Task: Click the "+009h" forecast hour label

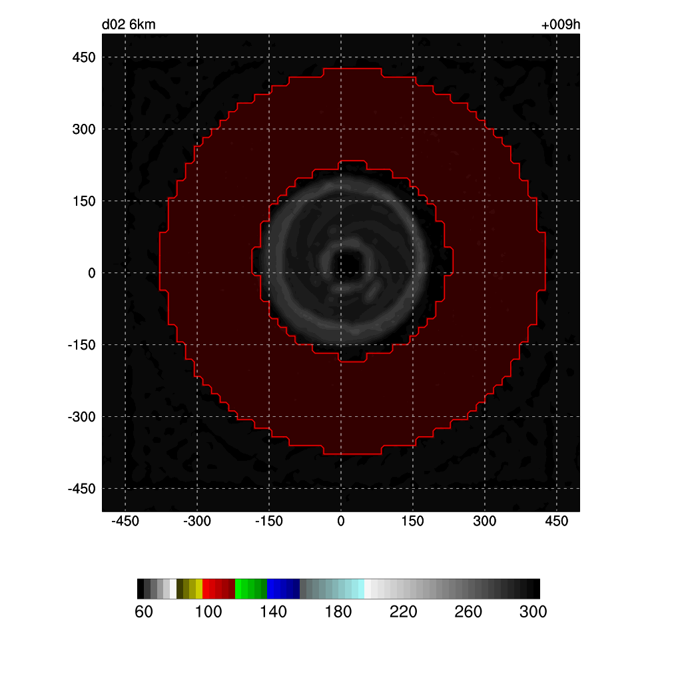Action: 560,25
